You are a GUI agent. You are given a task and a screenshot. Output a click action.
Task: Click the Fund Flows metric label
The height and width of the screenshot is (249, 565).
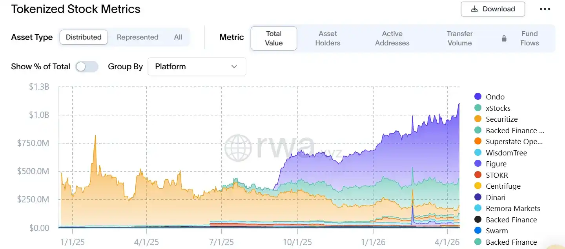pyautogui.click(x=529, y=38)
